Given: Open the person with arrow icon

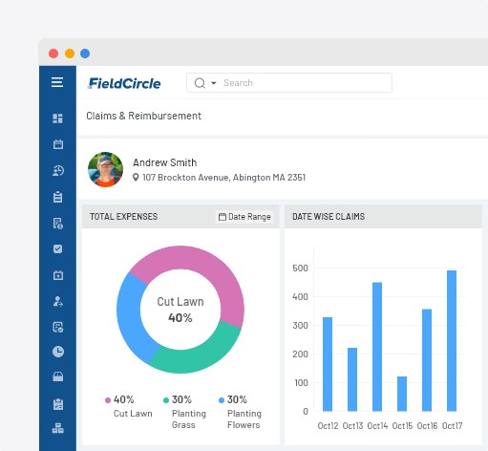Looking at the screenshot, I should tap(58, 301).
